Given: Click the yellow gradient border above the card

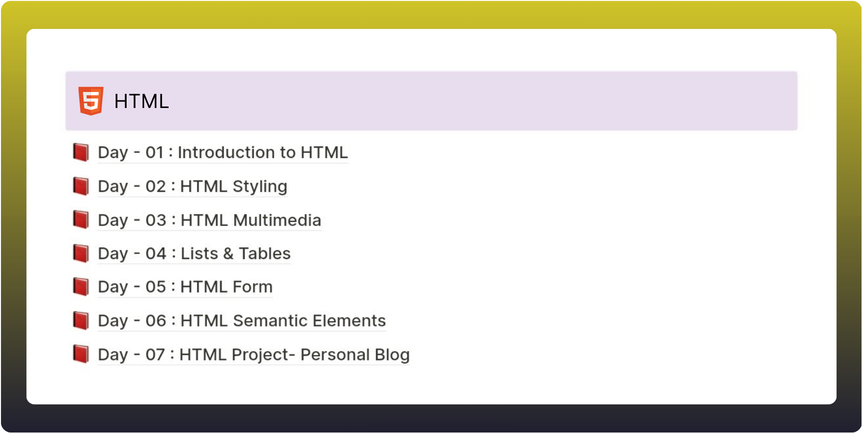Looking at the screenshot, I should coord(430,14).
